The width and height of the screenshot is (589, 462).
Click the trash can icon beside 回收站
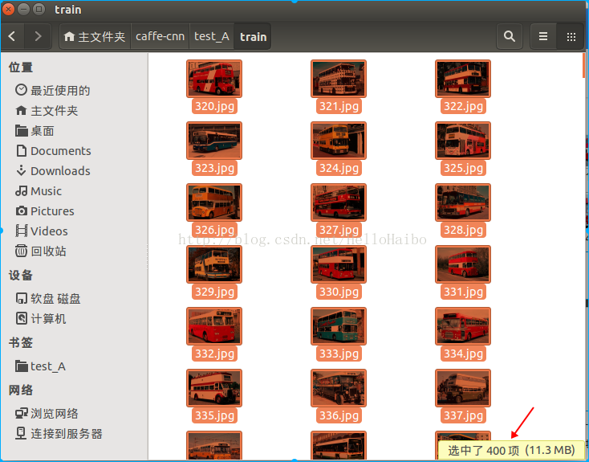click(21, 251)
